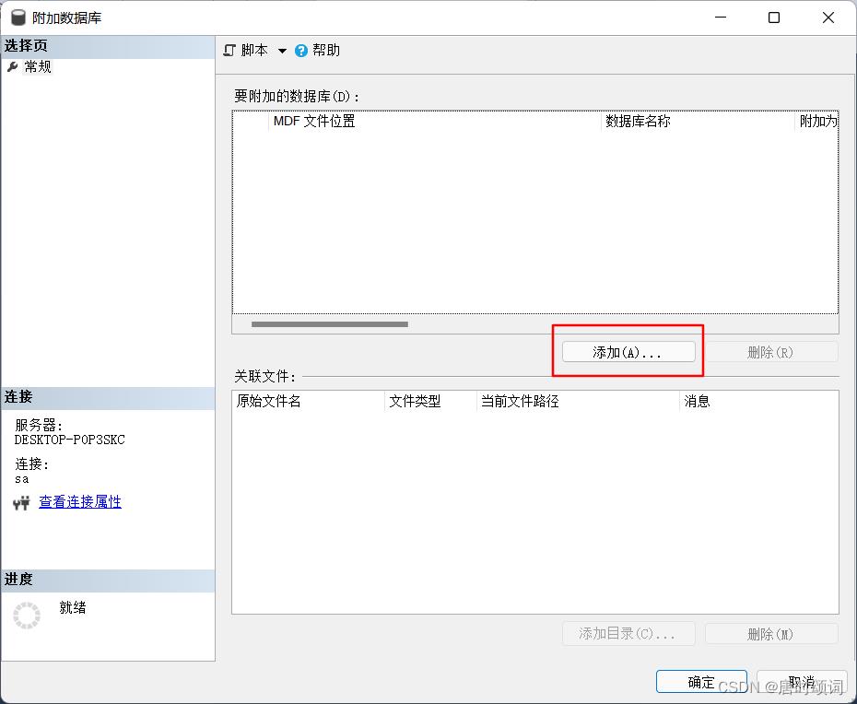This screenshot has height=704, width=857.
Task: Close the 附加数据库 dialog
Action: coord(828,18)
